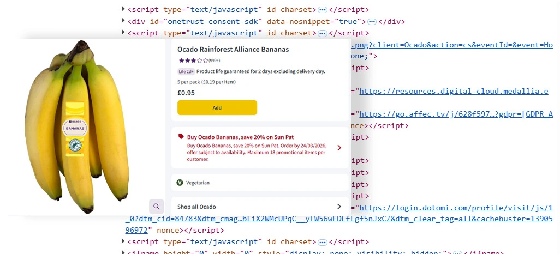Expand the script node above the onetrust div

pyautogui.click(x=123, y=9)
